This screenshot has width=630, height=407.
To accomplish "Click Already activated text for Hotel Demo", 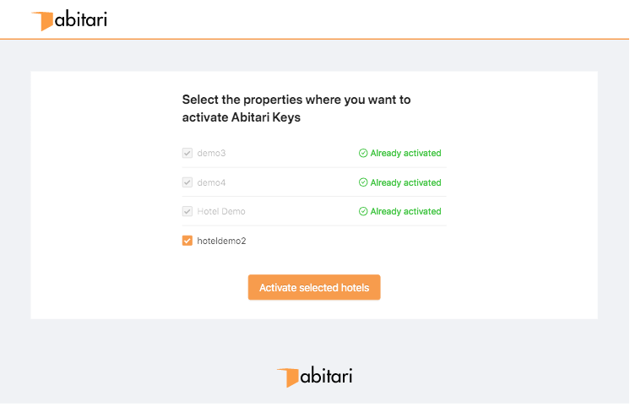I will tap(405, 211).
